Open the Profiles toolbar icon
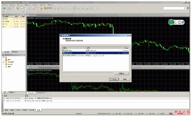This screenshot has height=116, width=191. pos(8,8)
